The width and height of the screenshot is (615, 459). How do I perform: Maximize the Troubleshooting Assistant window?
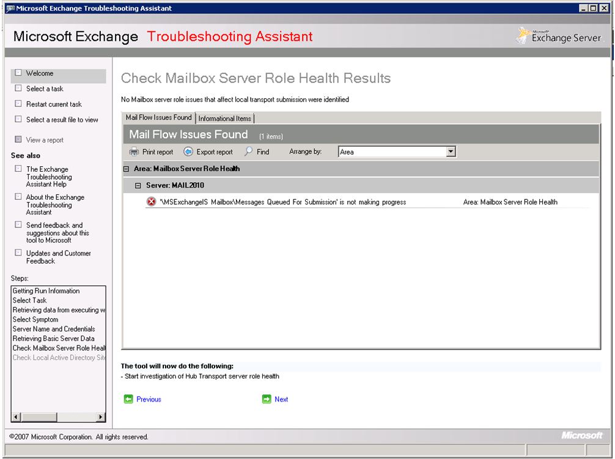tap(594, 8)
